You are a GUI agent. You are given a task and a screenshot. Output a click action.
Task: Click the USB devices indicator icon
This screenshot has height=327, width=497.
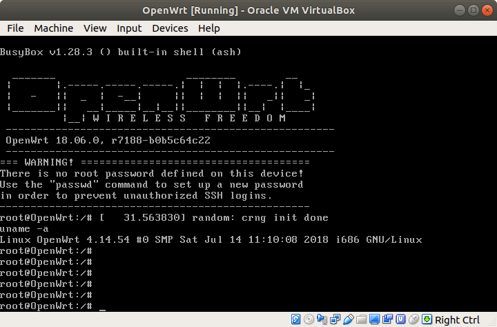click(348, 319)
